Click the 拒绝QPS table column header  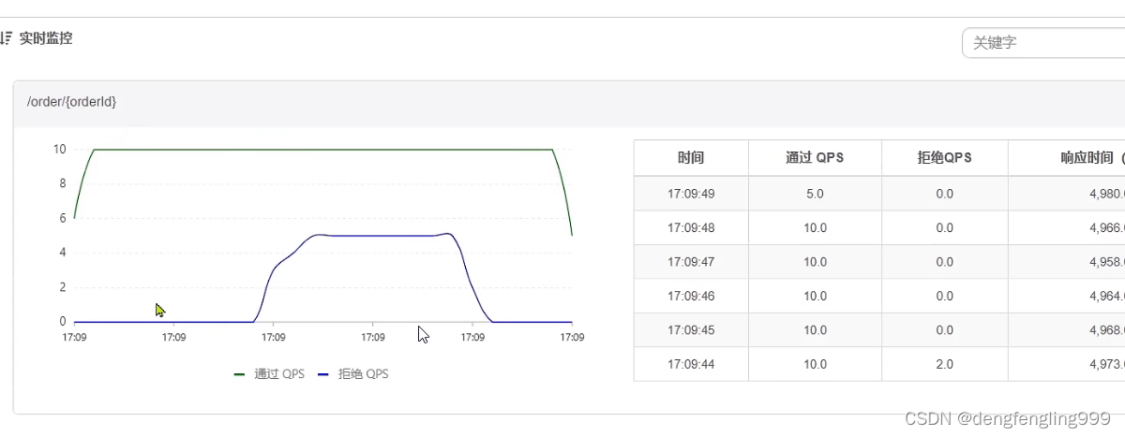tap(944, 158)
